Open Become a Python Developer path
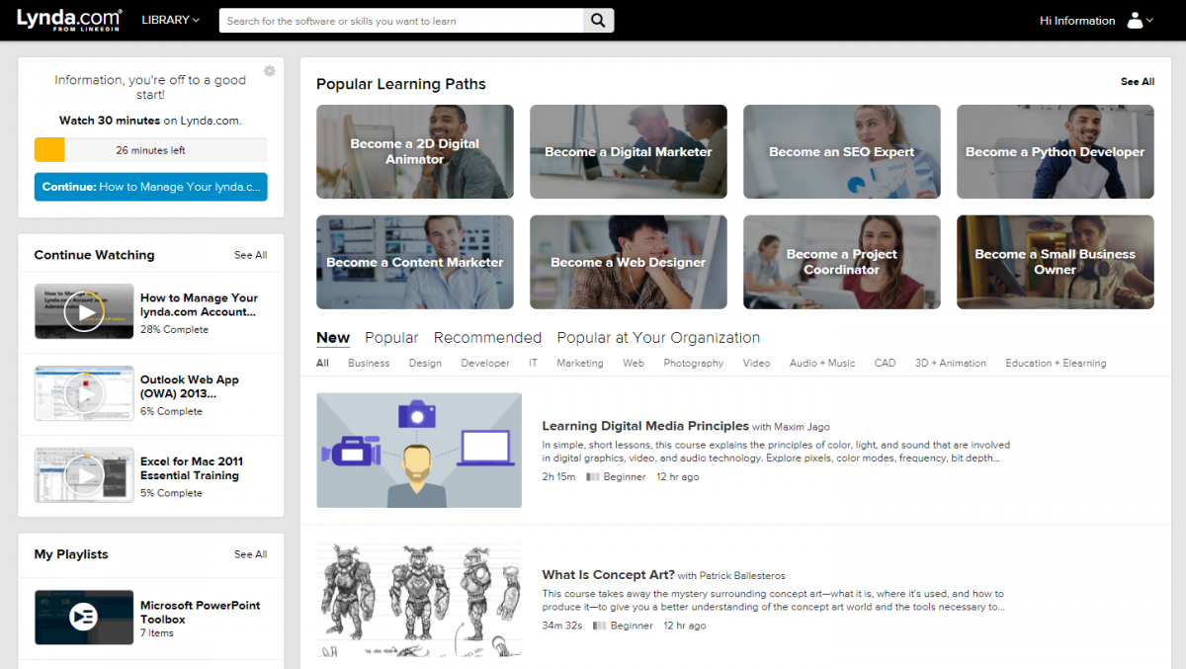 click(1056, 151)
